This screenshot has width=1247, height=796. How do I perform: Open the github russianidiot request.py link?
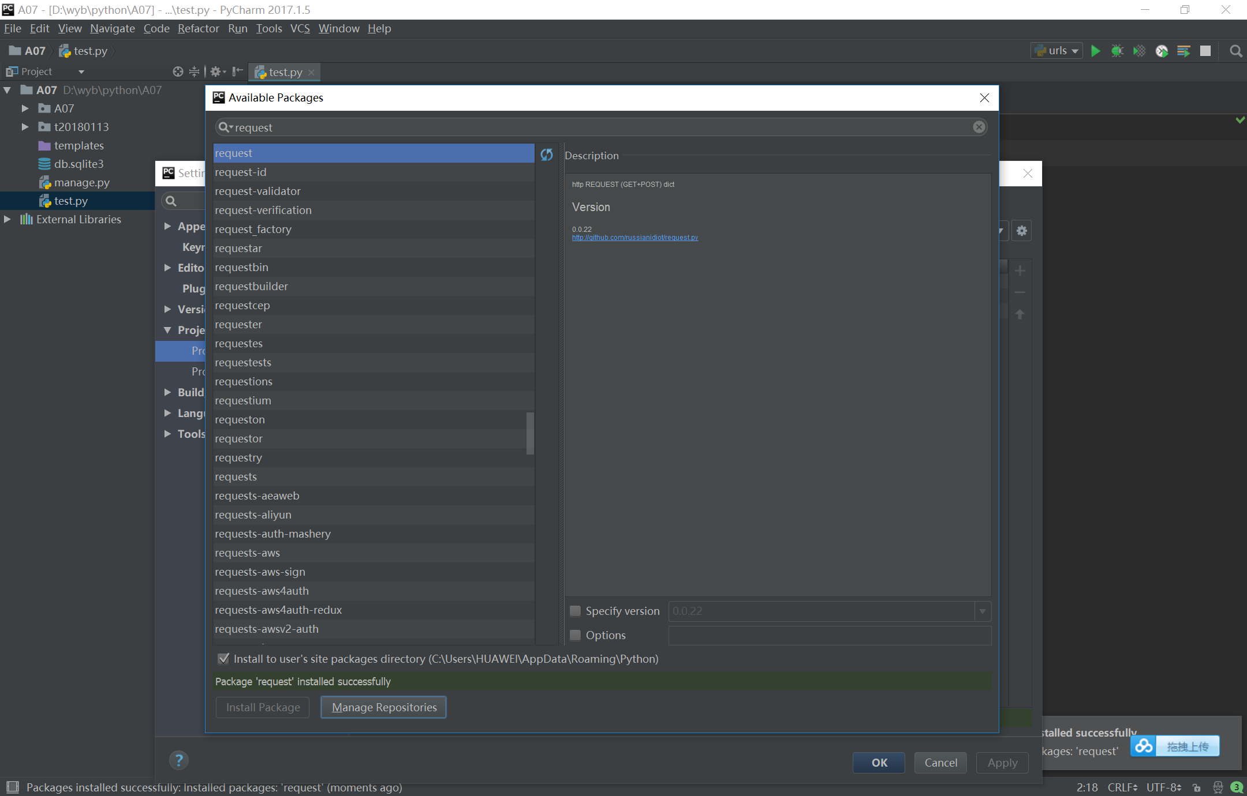click(635, 238)
